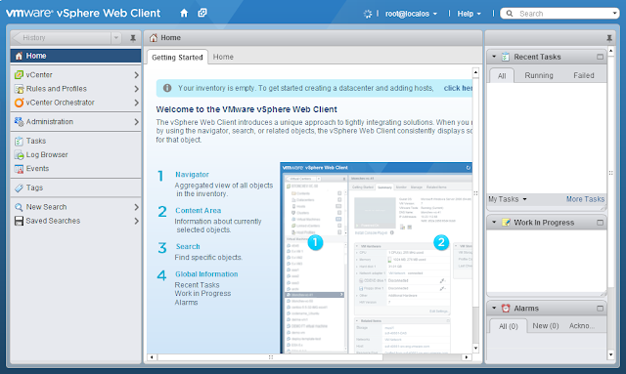Expand the Administration chevron
Image resolution: width=626 pixels, height=374 pixels.
(x=136, y=122)
